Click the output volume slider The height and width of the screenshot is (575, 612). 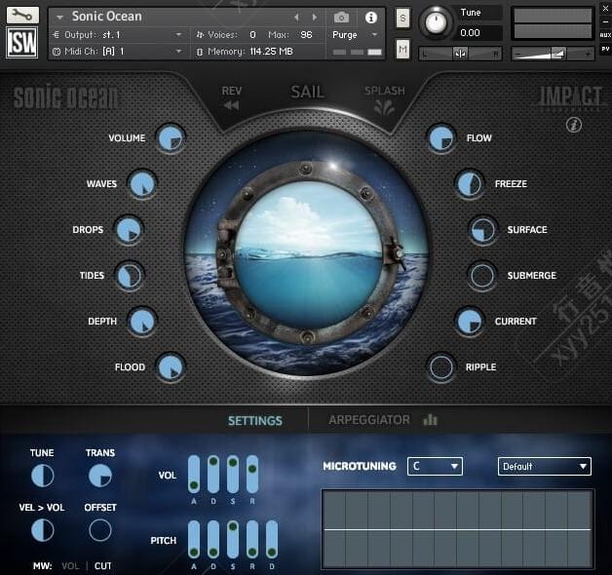point(553,54)
